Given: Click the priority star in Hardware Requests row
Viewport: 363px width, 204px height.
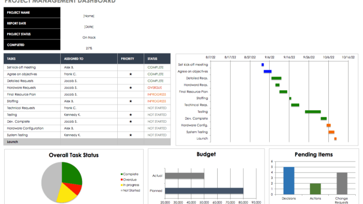Looking at the screenshot, I should pos(131,88).
